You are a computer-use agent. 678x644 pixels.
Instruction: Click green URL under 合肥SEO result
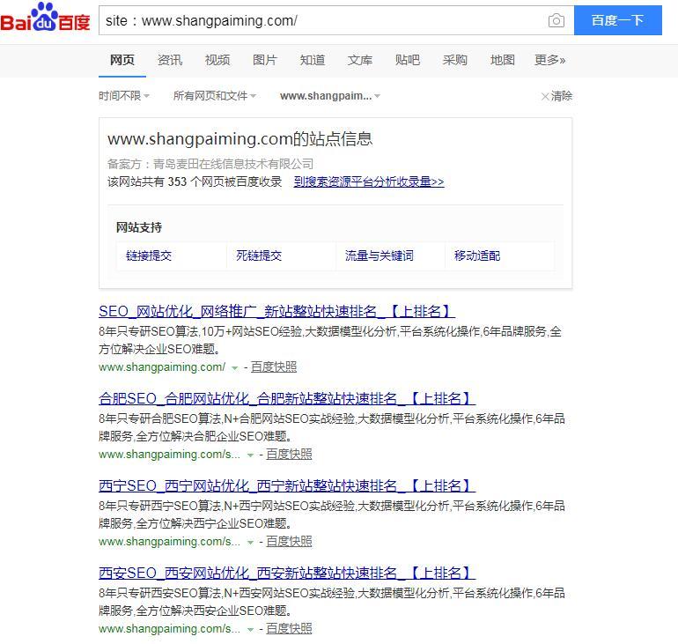[x=169, y=455]
